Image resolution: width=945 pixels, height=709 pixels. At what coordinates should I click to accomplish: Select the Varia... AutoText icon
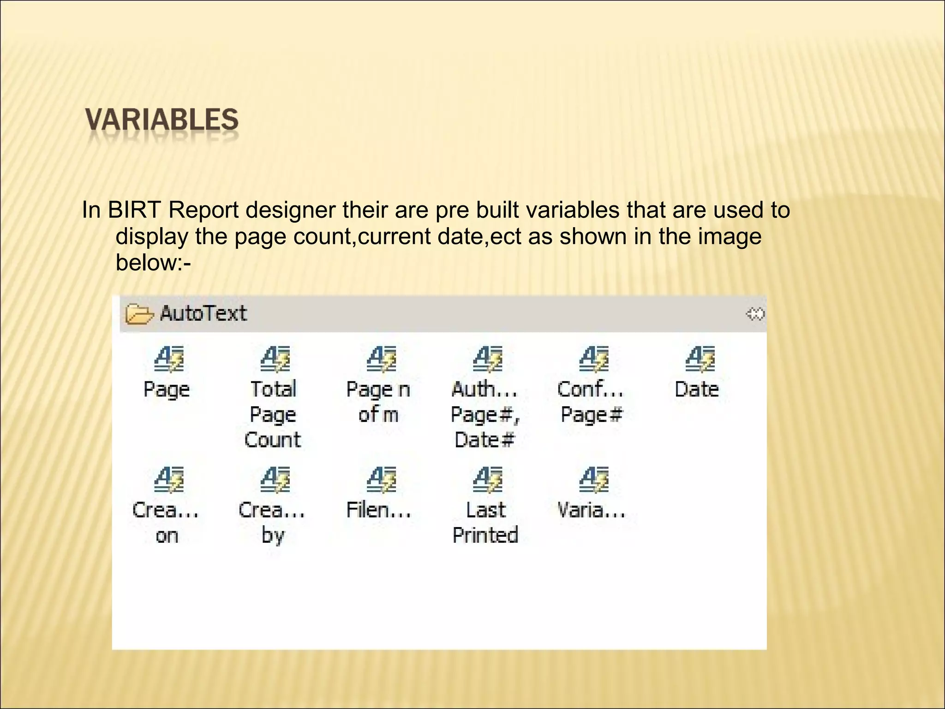click(x=594, y=480)
